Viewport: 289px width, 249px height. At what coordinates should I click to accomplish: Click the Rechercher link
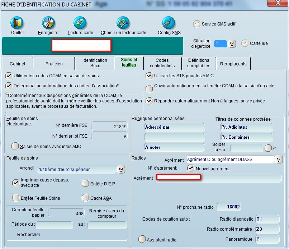pyautogui.click(x=29, y=235)
